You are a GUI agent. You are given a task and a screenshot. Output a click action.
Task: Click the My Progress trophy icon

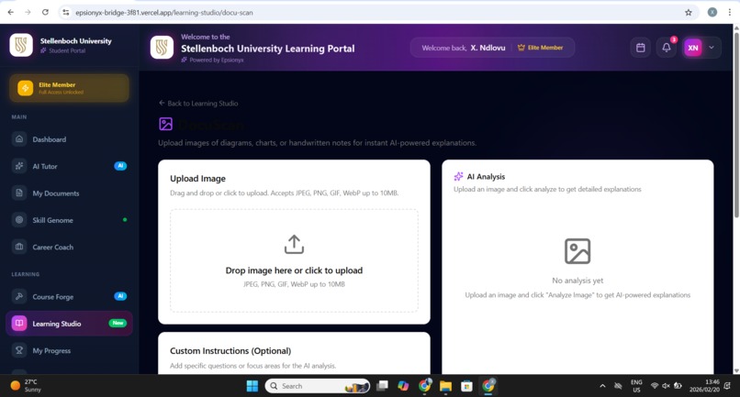[x=19, y=350]
